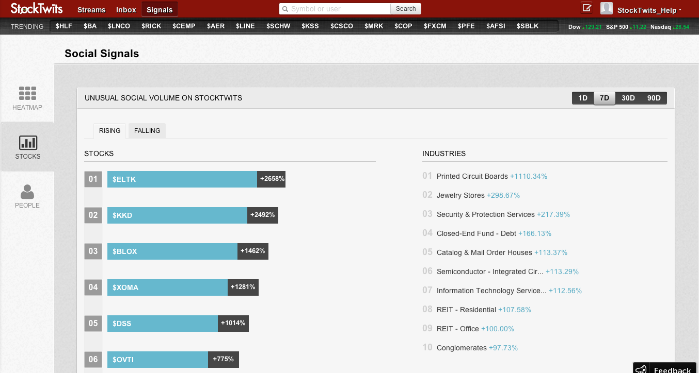This screenshot has width=699, height=373.
Task: Switch time range to 30D
Action: pos(628,98)
